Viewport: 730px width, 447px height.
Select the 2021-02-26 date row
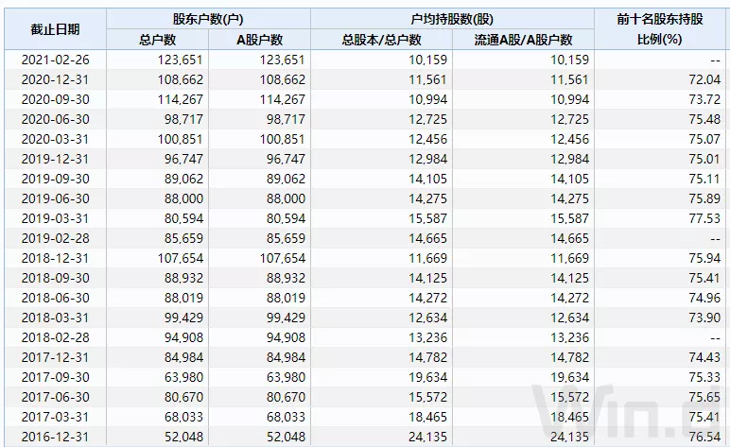click(x=55, y=60)
